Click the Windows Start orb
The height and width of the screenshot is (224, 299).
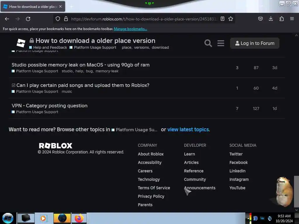8,218
